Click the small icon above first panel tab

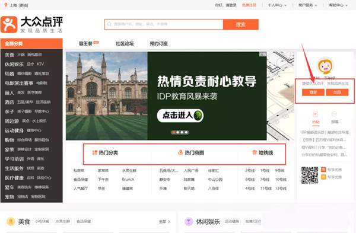pos(316,114)
